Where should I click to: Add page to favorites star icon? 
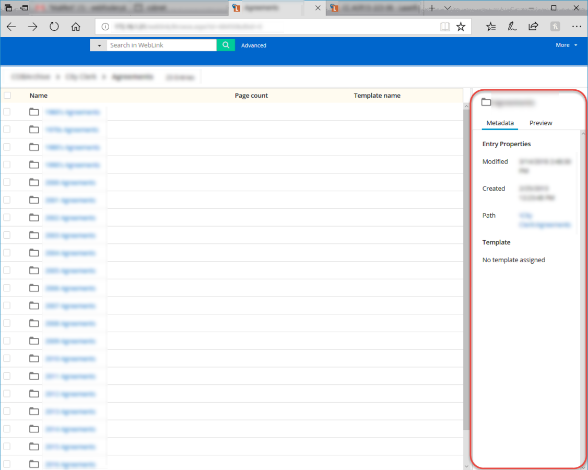pyautogui.click(x=461, y=27)
